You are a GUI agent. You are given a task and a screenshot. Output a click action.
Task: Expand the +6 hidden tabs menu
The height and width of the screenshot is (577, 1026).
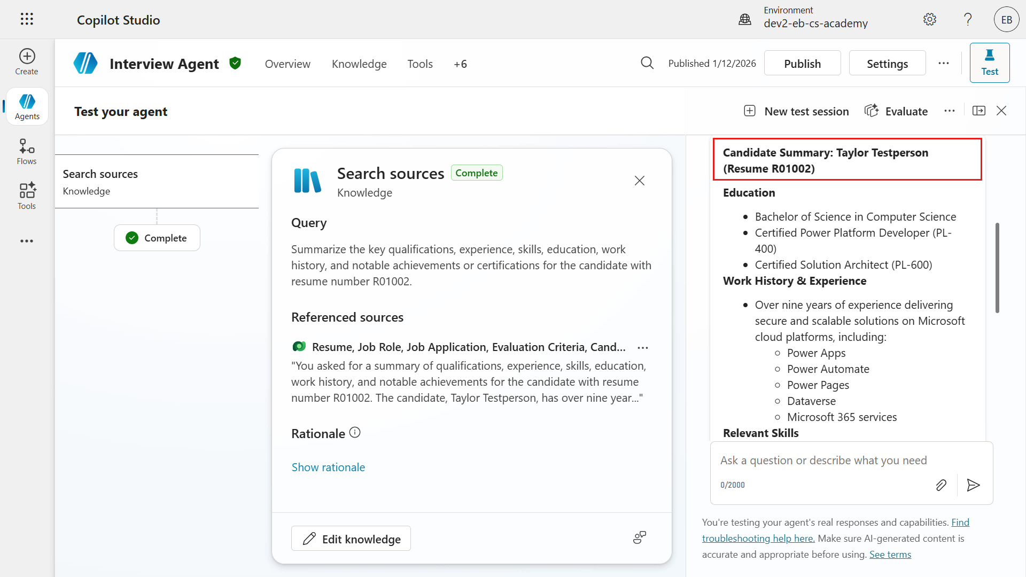click(x=460, y=64)
